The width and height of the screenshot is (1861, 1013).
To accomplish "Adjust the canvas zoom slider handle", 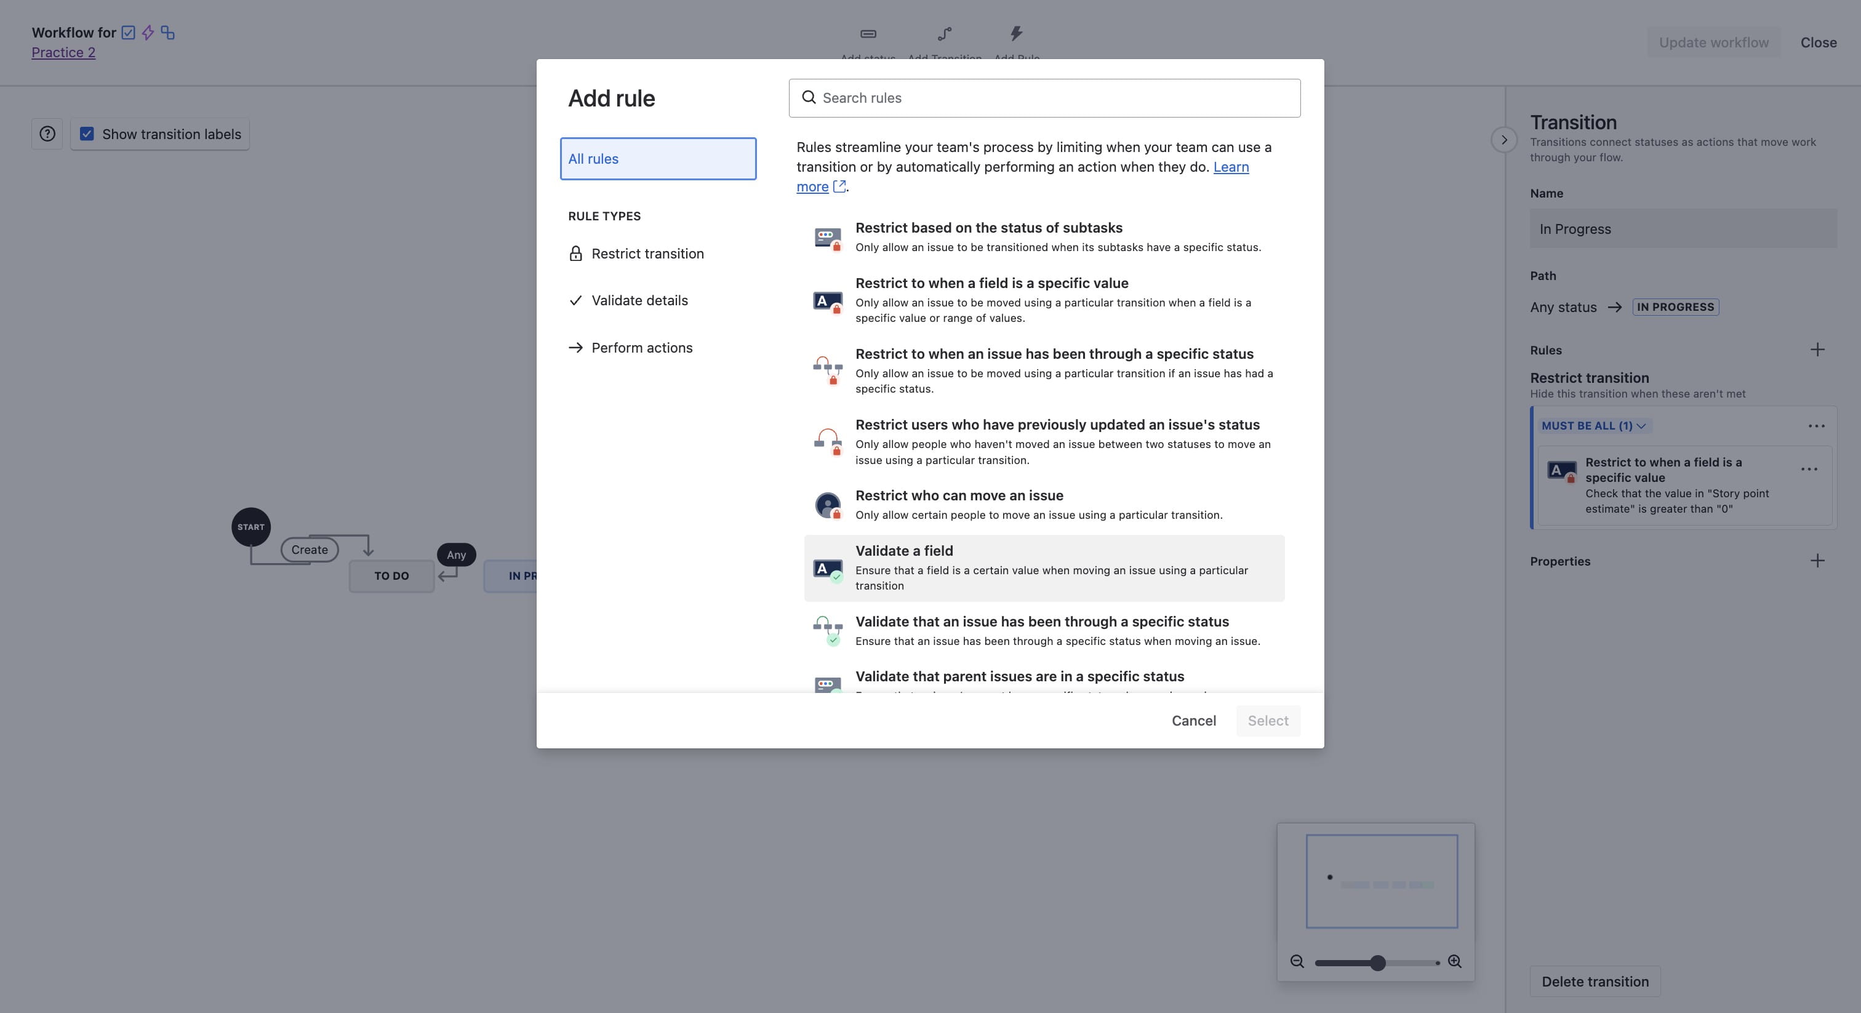I will (x=1378, y=963).
